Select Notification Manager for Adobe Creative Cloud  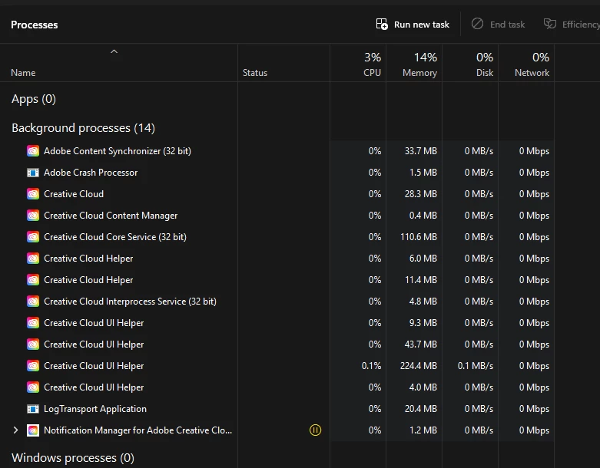coord(277,430)
